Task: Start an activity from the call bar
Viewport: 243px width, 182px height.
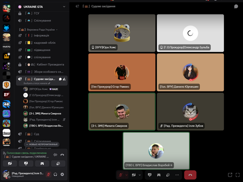Action: pos(159,175)
